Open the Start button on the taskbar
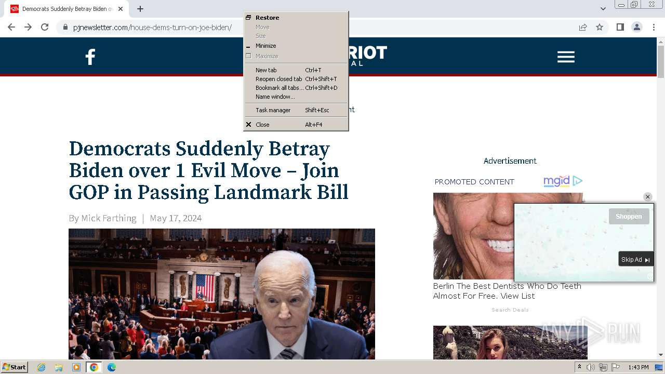 14,367
